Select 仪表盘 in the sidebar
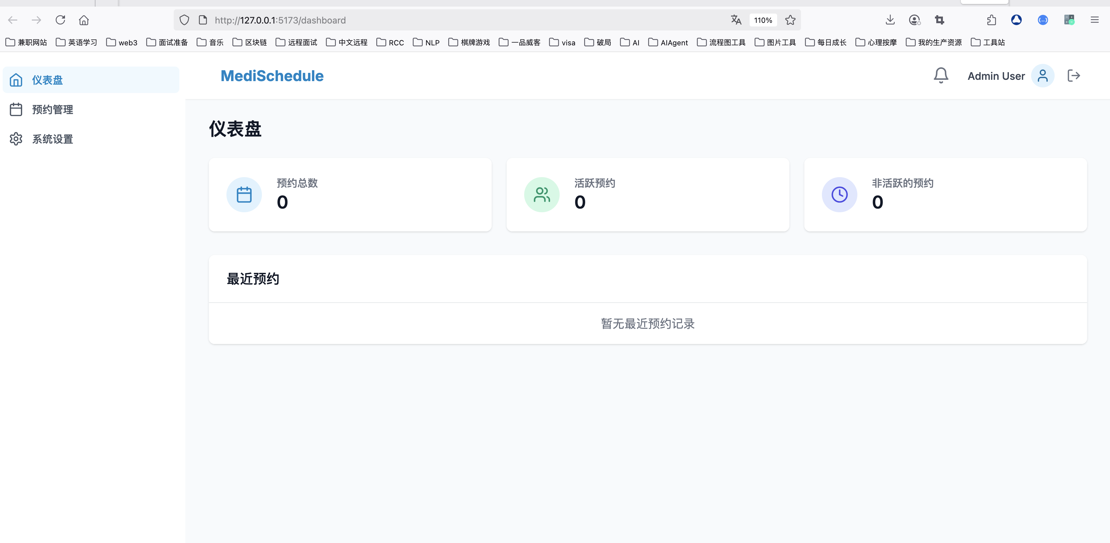This screenshot has width=1110, height=543. pos(47,80)
